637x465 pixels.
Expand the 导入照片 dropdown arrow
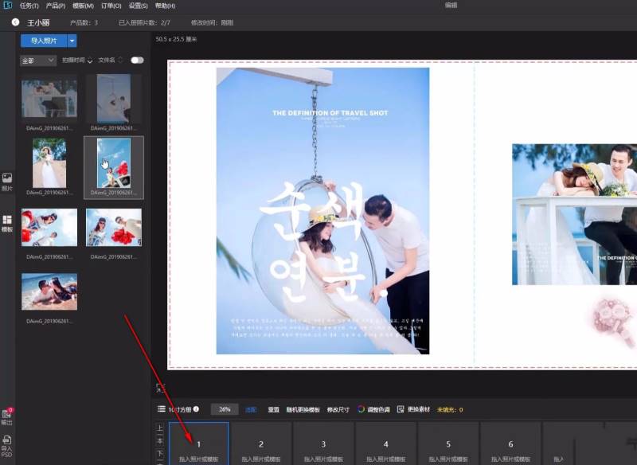click(x=72, y=41)
